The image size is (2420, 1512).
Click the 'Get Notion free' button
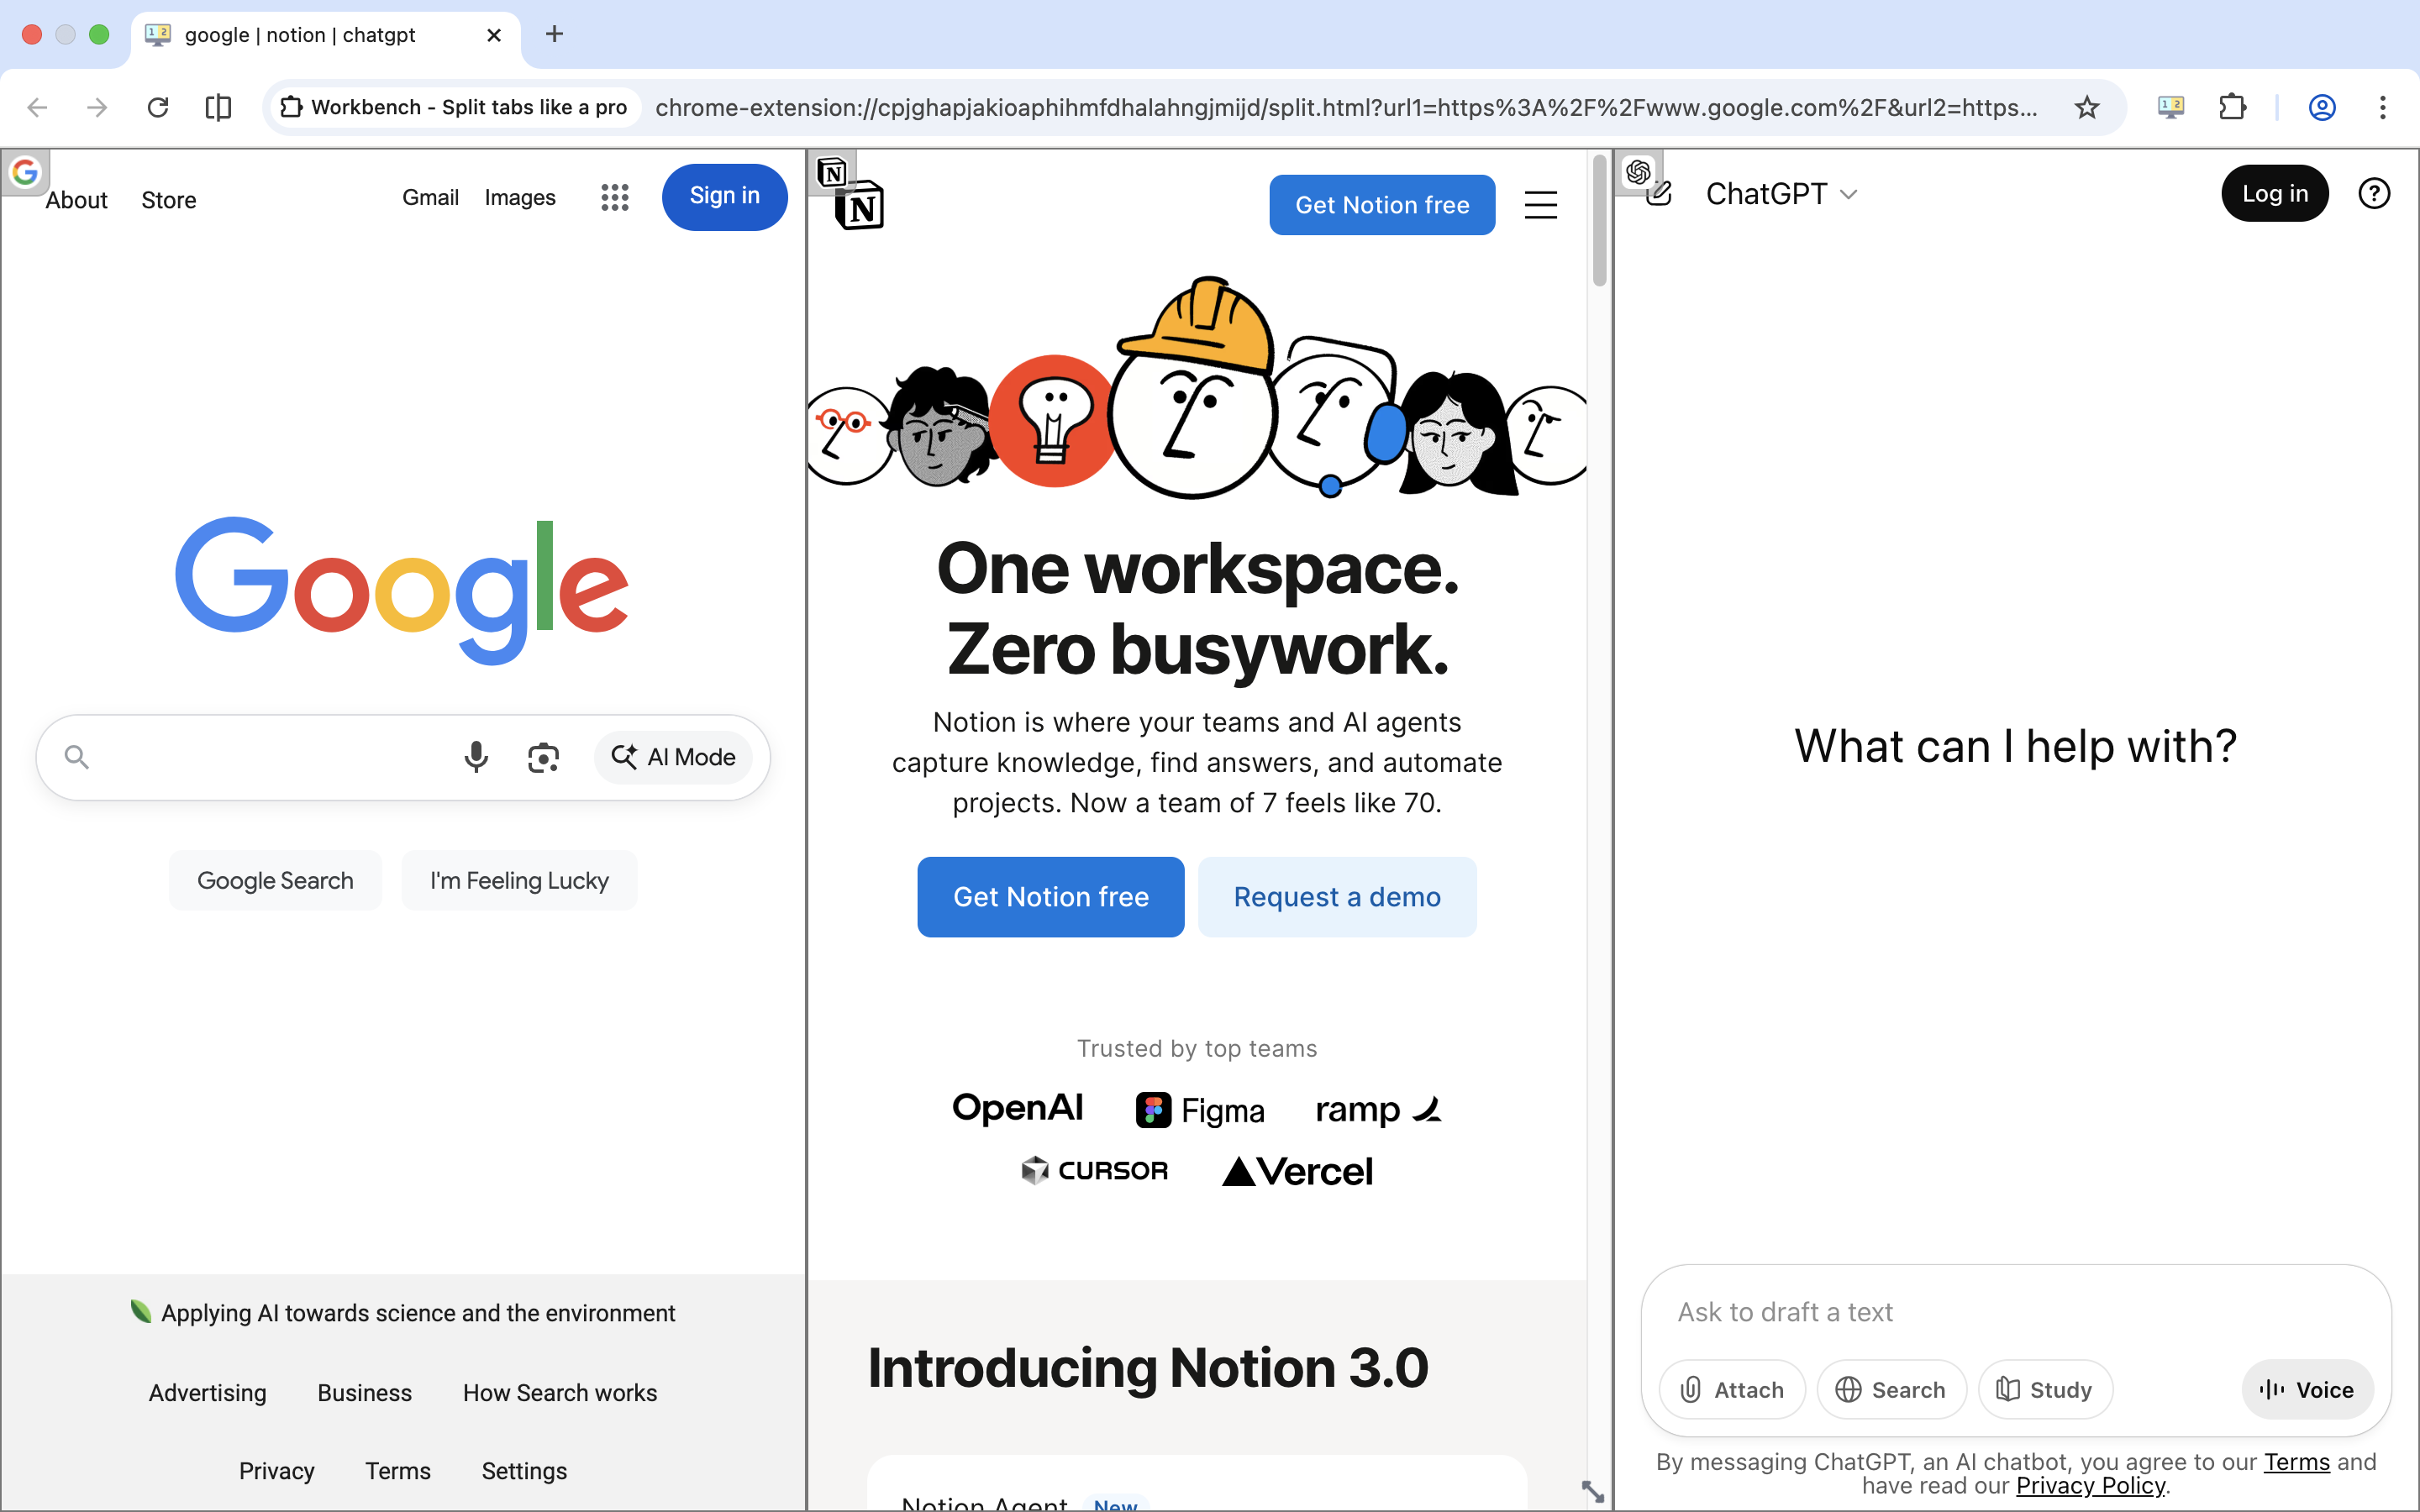(1382, 204)
